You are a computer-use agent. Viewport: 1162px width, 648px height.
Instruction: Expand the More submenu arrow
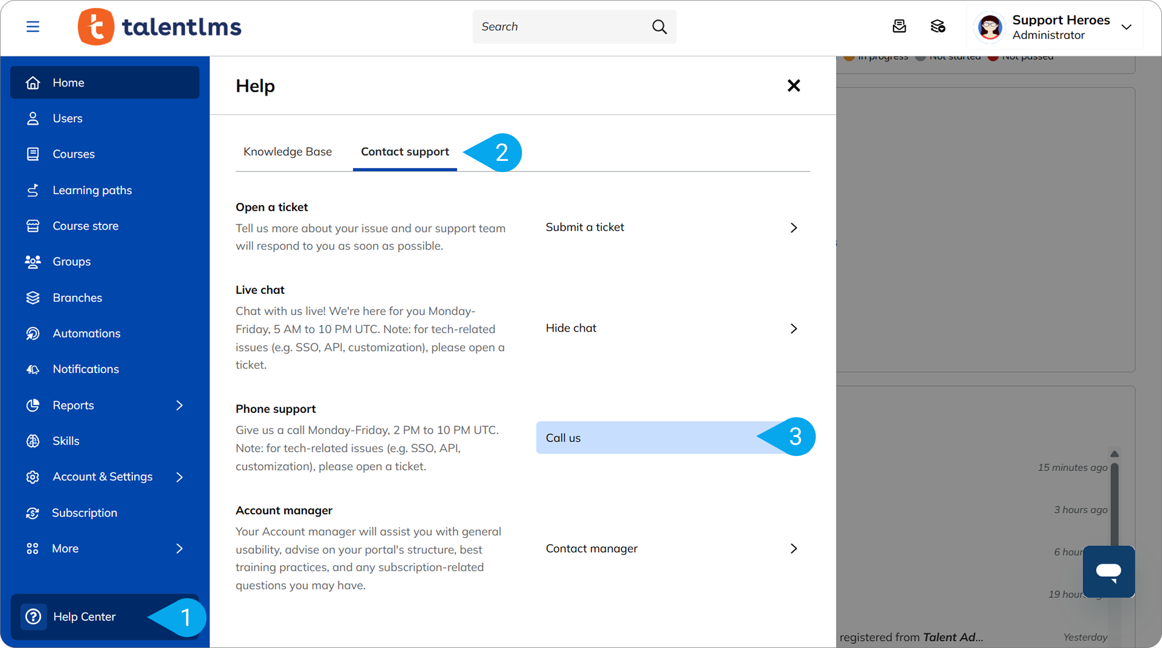pos(179,549)
